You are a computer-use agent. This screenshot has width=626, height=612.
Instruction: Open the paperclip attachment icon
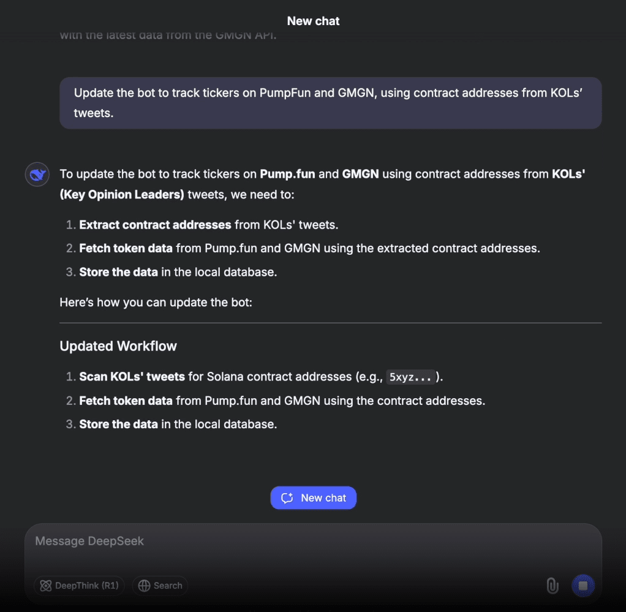pyautogui.click(x=552, y=586)
